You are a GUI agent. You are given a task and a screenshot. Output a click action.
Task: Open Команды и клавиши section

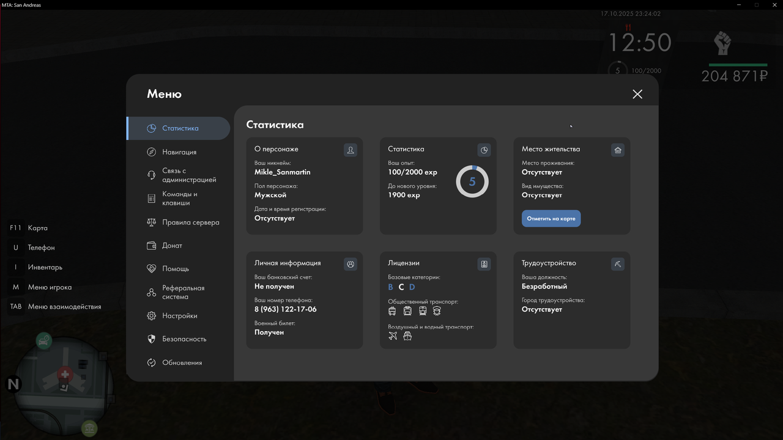[x=179, y=199]
